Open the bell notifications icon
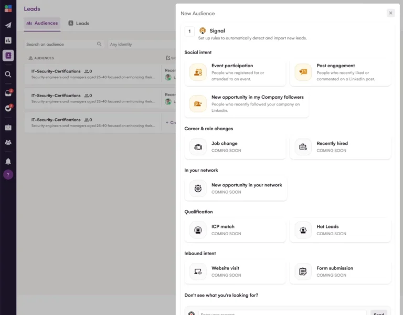The width and height of the screenshot is (403, 315). point(8,161)
